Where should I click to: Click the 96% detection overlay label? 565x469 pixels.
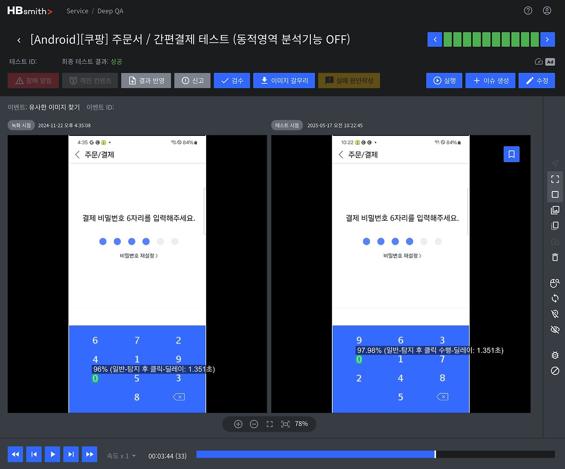pos(154,369)
